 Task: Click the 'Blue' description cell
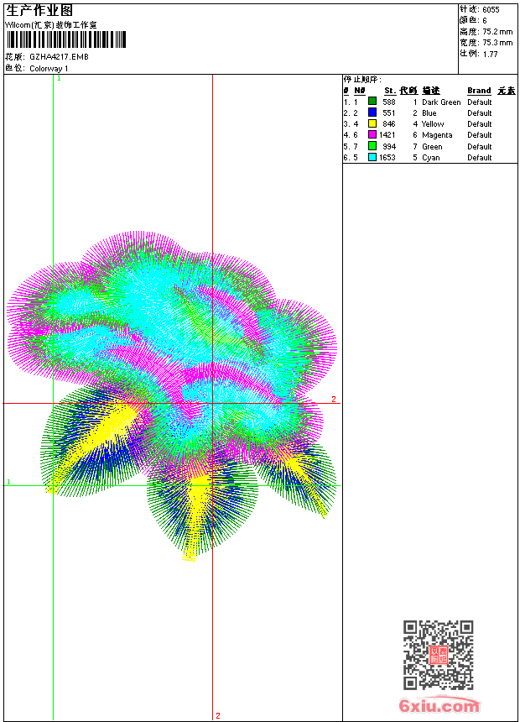click(429, 113)
